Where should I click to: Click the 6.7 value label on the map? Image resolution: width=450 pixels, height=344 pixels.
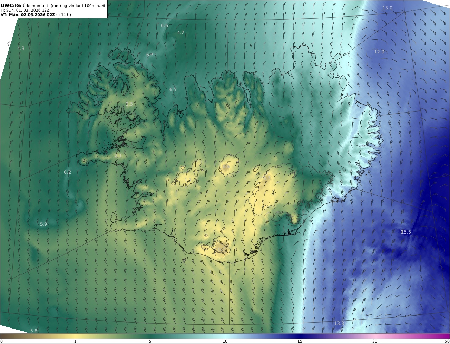pyautogui.click(x=150, y=55)
